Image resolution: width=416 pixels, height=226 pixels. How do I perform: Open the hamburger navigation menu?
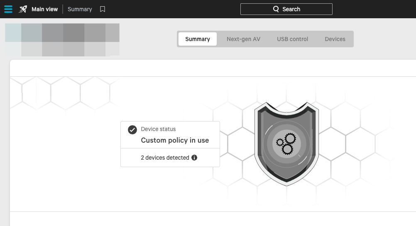(8, 9)
